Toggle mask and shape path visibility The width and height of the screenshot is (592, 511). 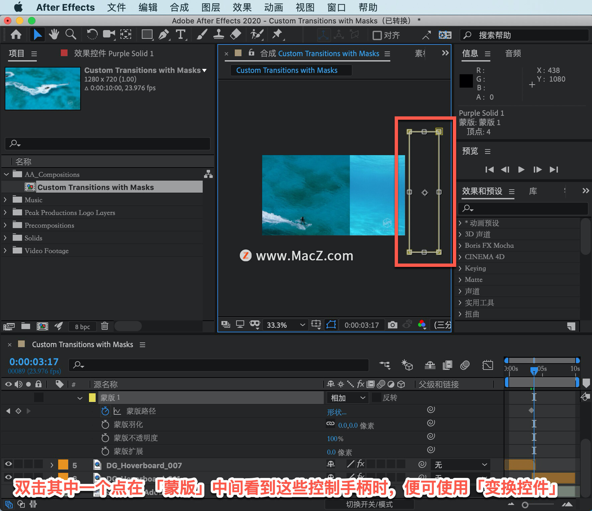point(331,325)
